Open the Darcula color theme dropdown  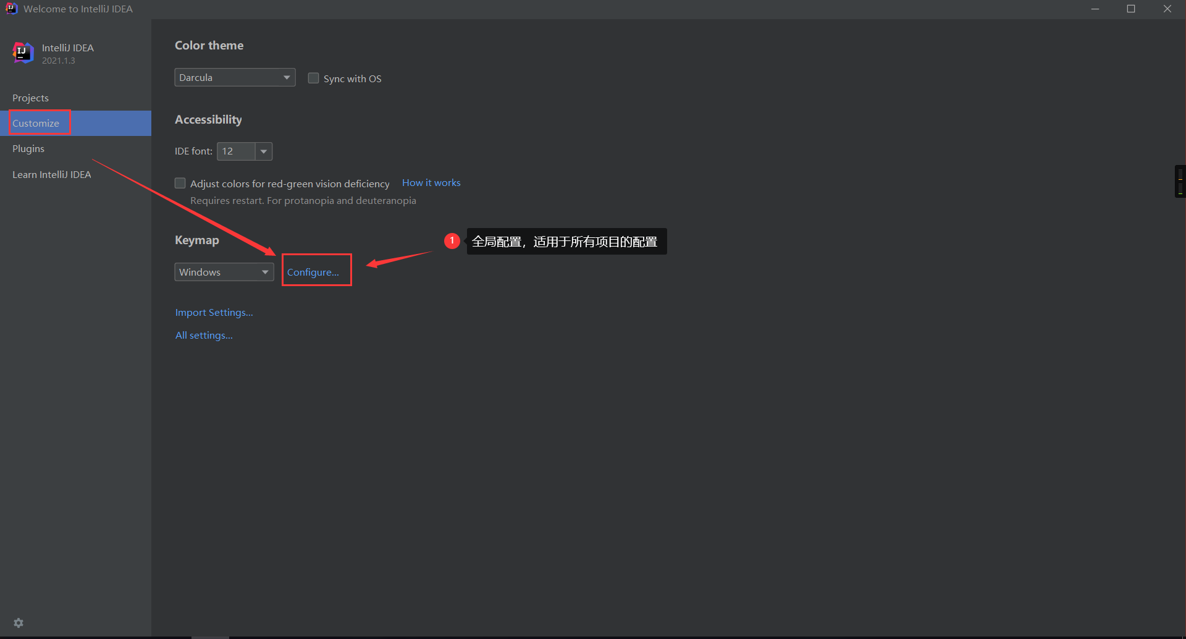click(x=235, y=77)
